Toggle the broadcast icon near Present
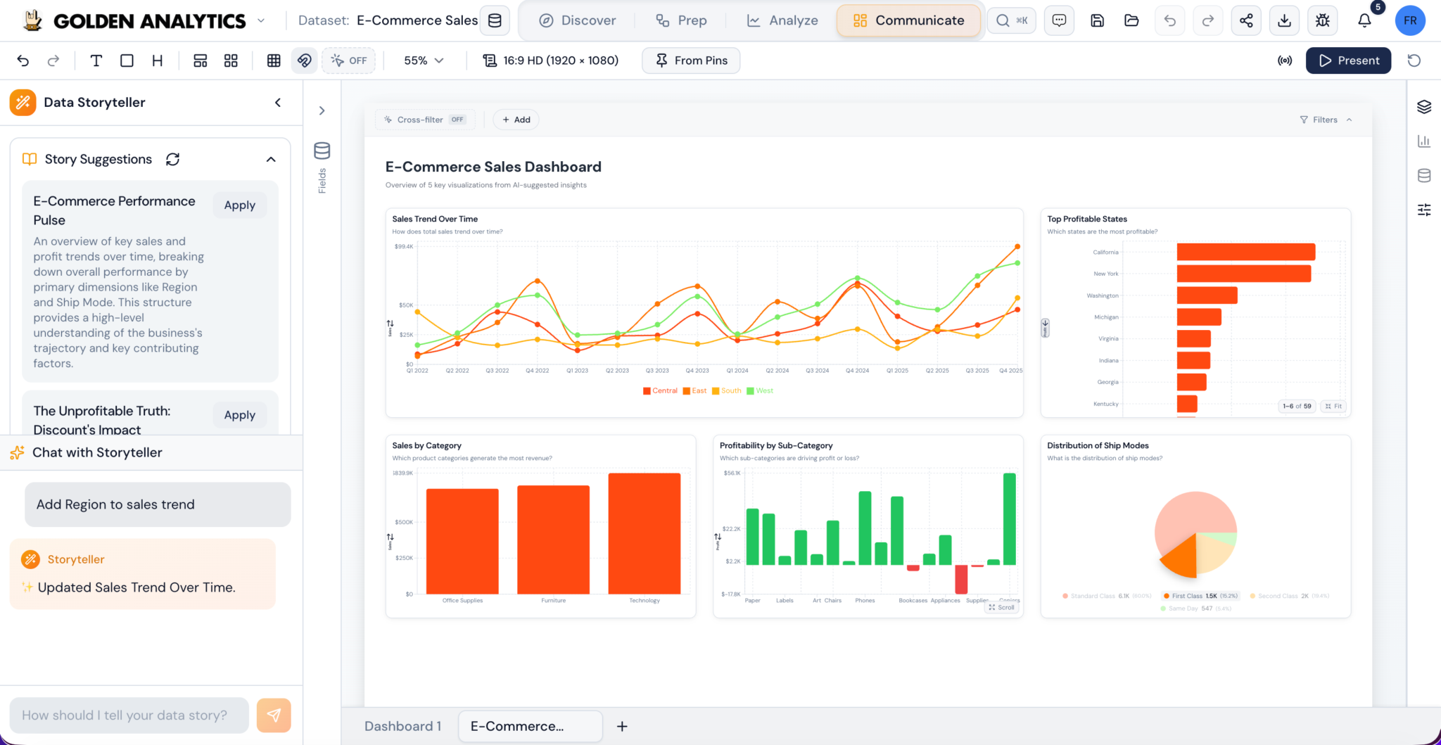The image size is (1441, 745). [x=1285, y=61]
